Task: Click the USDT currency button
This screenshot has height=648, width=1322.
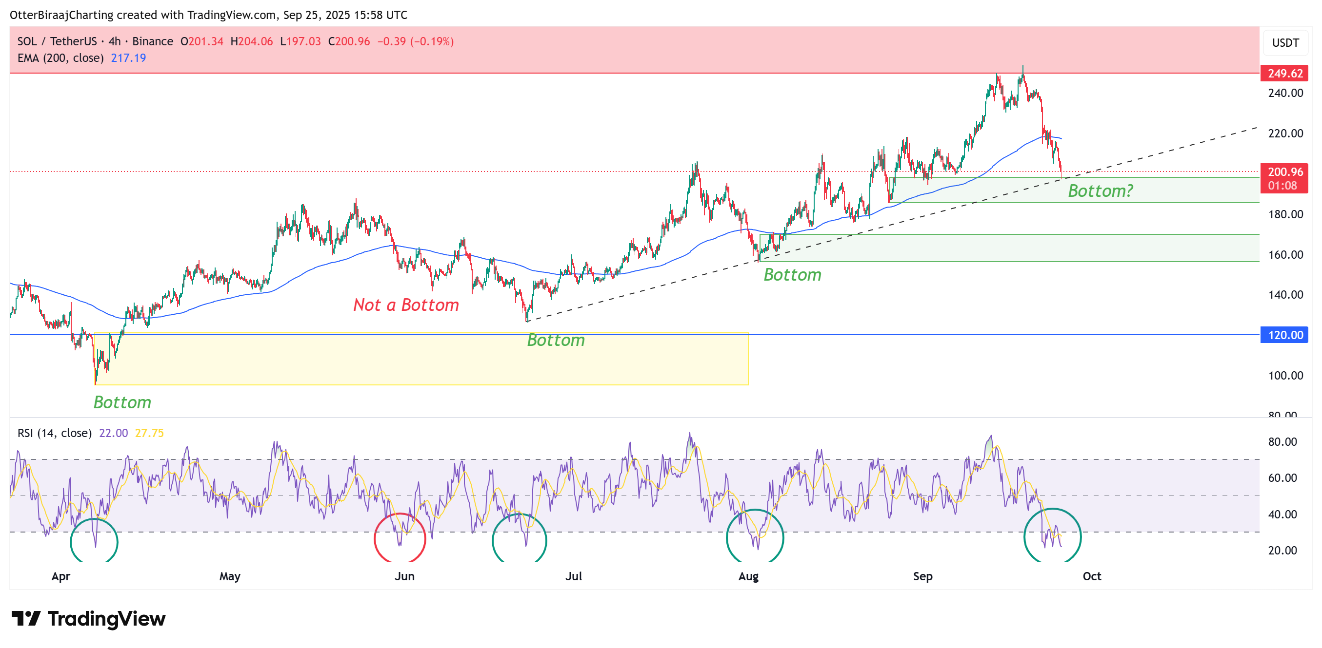Action: tap(1285, 42)
